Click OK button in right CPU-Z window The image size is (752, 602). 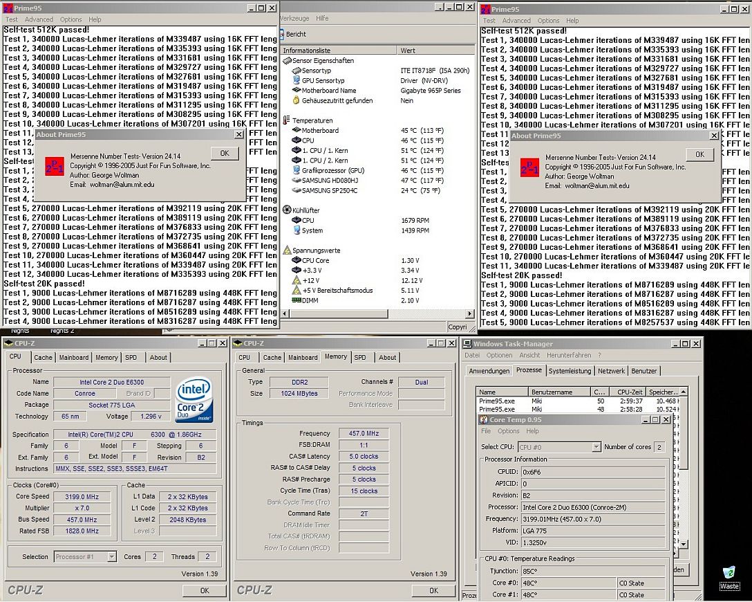pyautogui.click(x=433, y=590)
